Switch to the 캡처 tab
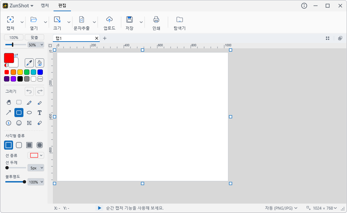This screenshot has height=213, width=347. coord(45,6)
